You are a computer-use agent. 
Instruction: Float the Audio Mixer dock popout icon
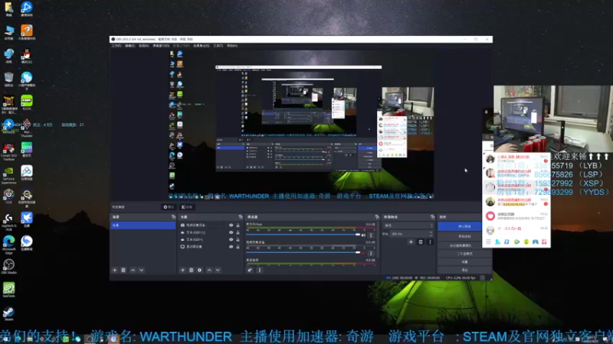pyautogui.click(x=377, y=217)
